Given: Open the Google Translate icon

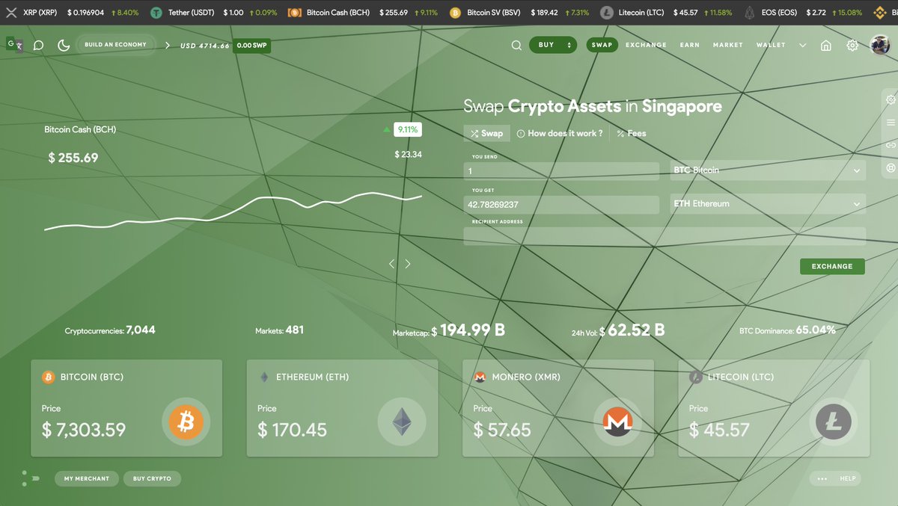Looking at the screenshot, I should 14,45.
